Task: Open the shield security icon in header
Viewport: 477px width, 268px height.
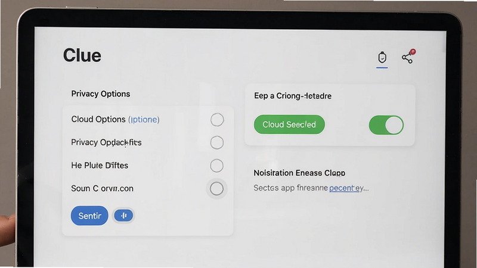Action: coord(382,57)
